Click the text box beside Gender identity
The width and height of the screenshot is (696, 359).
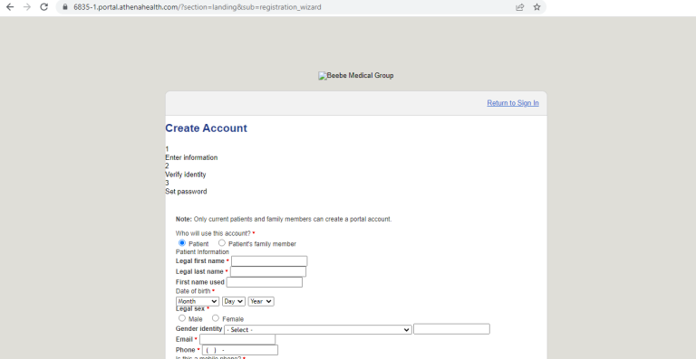(x=451, y=329)
